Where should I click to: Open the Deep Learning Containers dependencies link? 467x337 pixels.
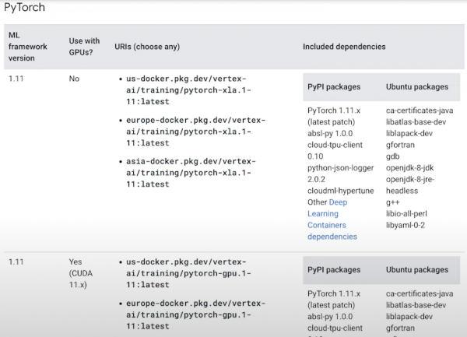coord(332,219)
